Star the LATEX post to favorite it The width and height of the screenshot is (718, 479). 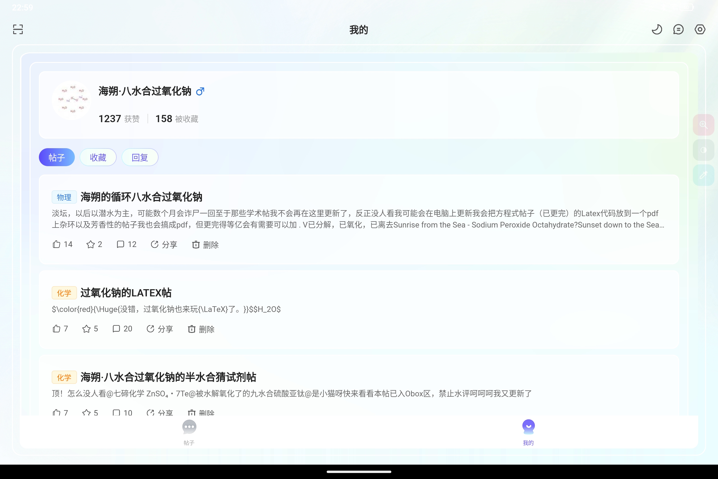click(89, 329)
